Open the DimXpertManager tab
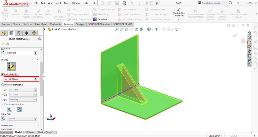This screenshot has height=137, width=258. (x=26, y=33)
